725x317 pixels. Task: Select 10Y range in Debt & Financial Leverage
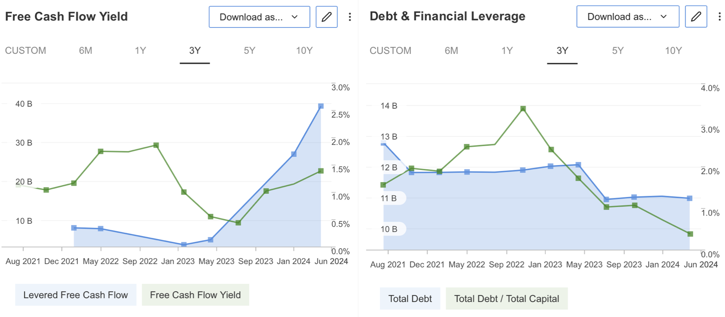(x=673, y=51)
